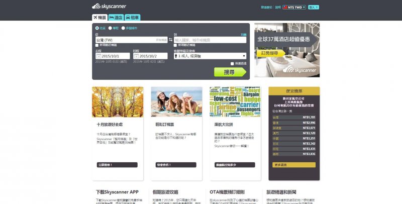Open the autumn trees thumbnail image
Viewport: 402px width, 204px height.
point(118,101)
